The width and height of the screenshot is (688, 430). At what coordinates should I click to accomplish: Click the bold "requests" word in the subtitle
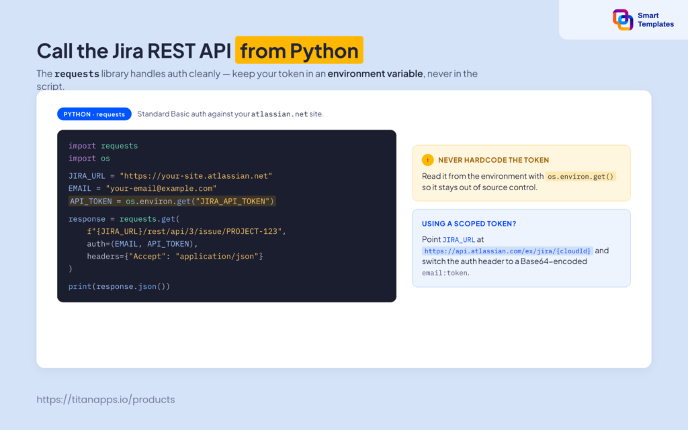coord(77,74)
